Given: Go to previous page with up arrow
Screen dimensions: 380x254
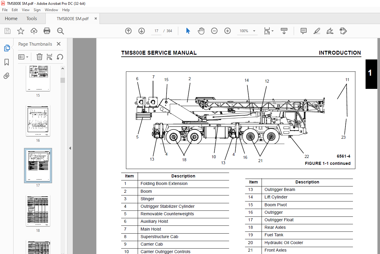Looking at the screenshot, I should (x=128, y=31).
